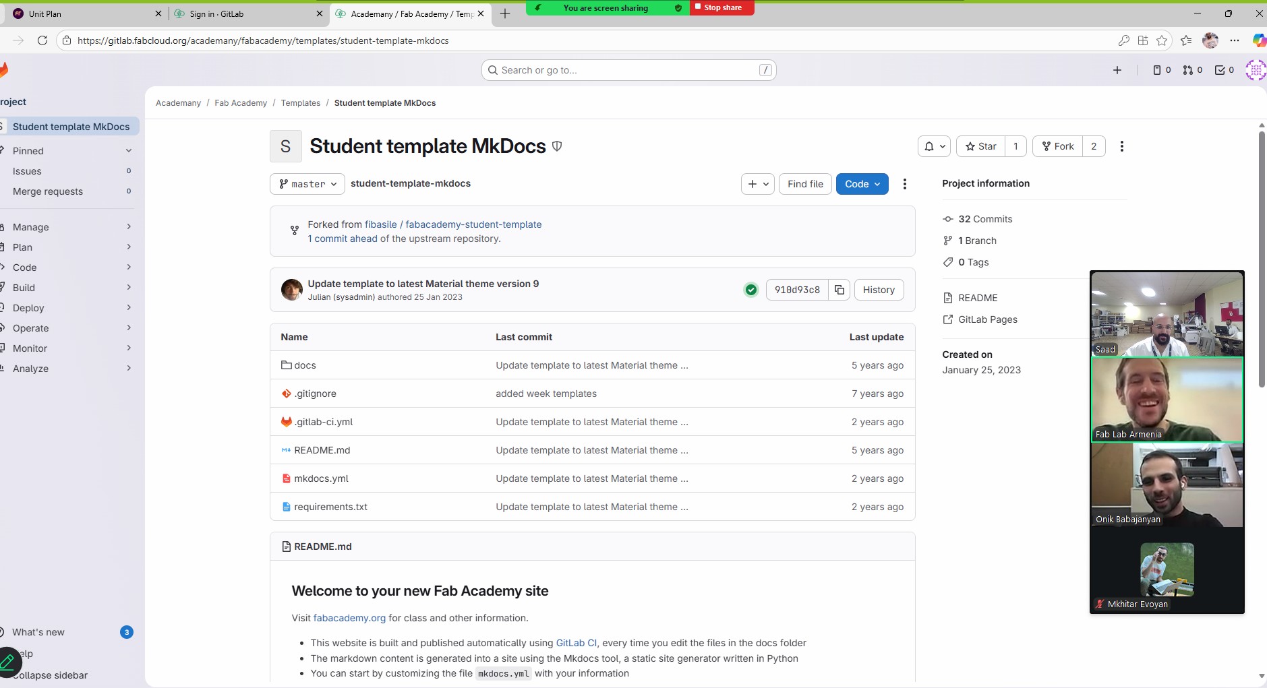Open the to-do list icon
The height and width of the screenshot is (688, 1267).
1224,70
